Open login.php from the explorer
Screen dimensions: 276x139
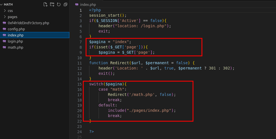point(15,41)
